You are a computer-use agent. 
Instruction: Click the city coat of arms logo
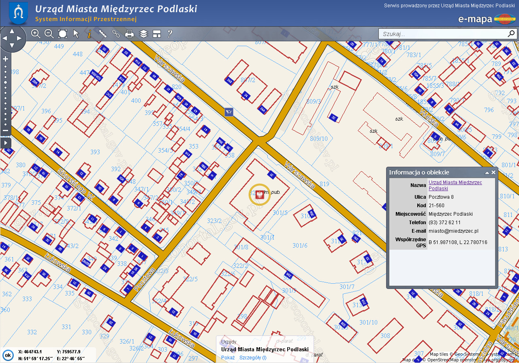pos(19,13)
